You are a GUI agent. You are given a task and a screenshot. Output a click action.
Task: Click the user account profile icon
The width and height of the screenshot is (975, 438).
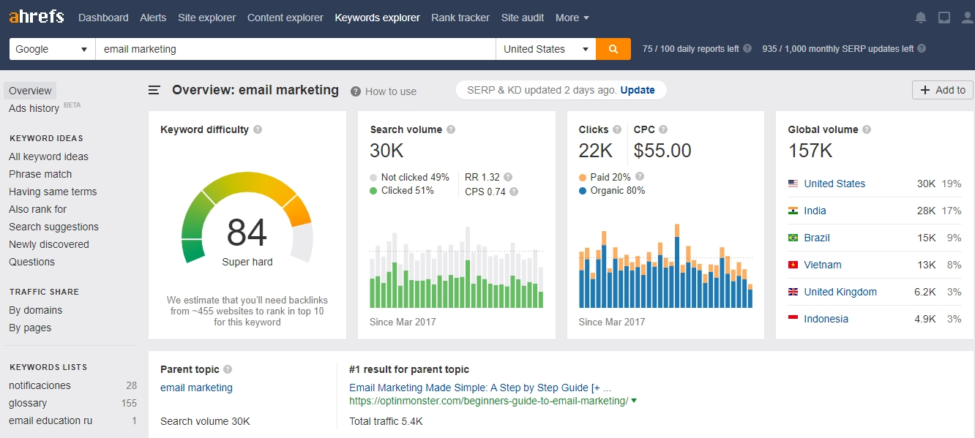967,18
